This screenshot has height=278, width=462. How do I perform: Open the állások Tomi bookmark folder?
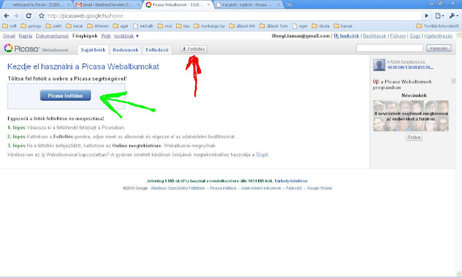[x=273, y=26]
